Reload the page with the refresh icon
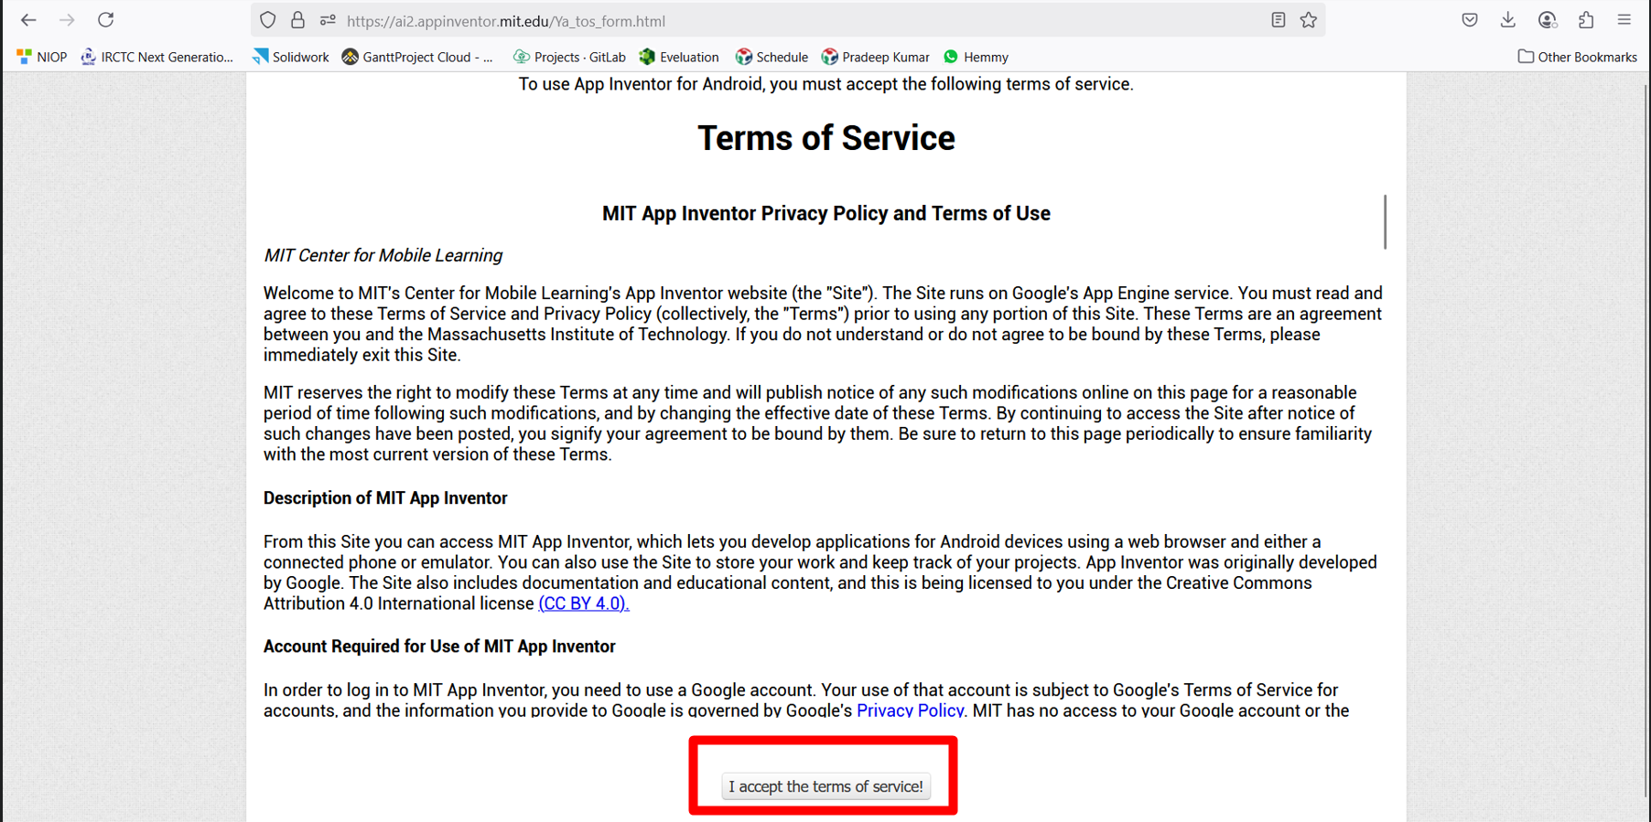 click(x=106, y=20)
